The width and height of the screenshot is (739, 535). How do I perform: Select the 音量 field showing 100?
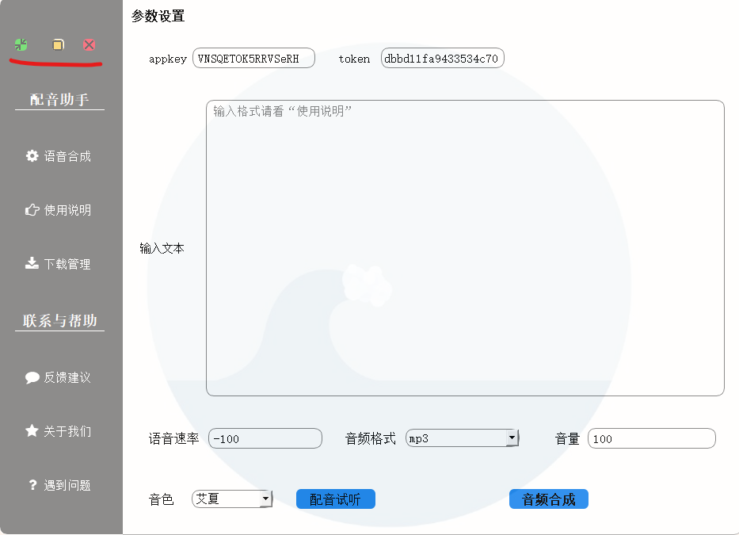tap(651, 438)
